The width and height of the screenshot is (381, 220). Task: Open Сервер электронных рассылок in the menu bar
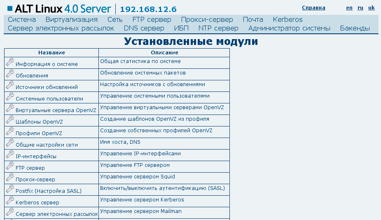(61, 28)
